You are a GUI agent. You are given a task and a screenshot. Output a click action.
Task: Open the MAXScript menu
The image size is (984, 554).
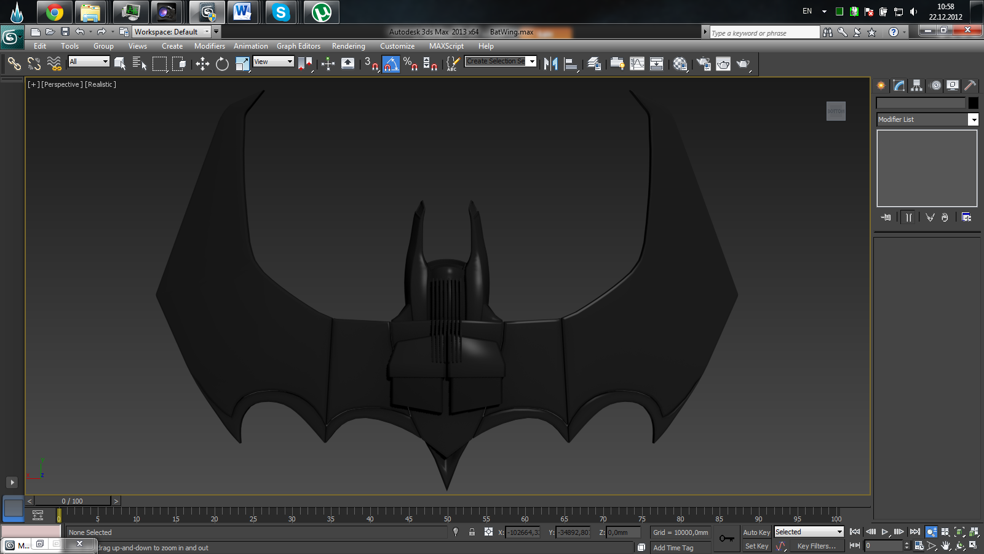tap(446, 46)
